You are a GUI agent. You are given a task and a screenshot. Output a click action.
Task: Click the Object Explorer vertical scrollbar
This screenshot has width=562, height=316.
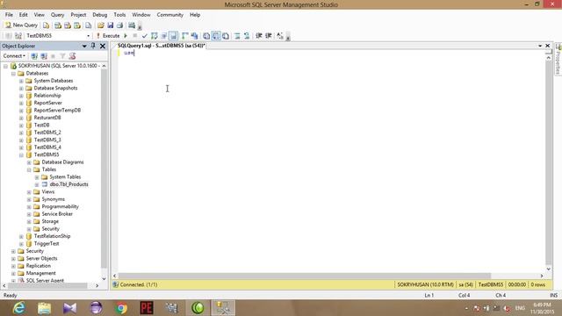(104, 172)
